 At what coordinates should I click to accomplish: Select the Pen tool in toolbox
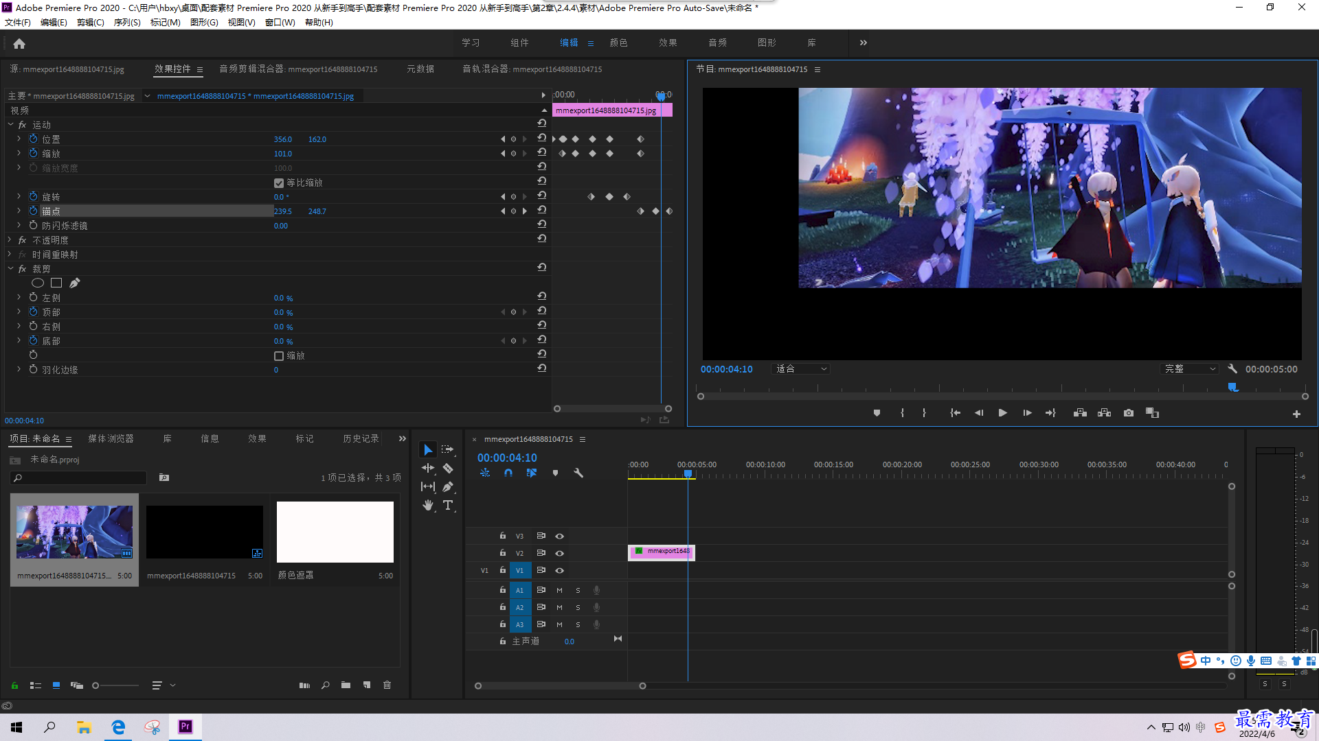click(x=448, y=486)
